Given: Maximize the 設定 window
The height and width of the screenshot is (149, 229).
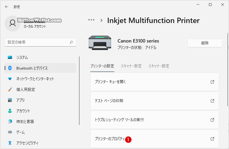Looking at the screenshot, I should 210,5.
